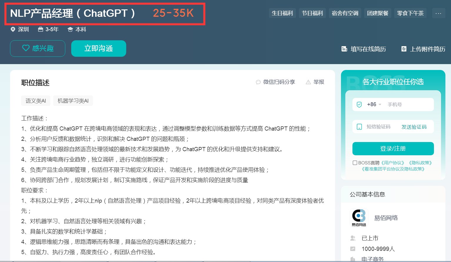Click the heart icon in 感兴趣 button
Viewport: 451px width, 262px height.
(26, 48)
